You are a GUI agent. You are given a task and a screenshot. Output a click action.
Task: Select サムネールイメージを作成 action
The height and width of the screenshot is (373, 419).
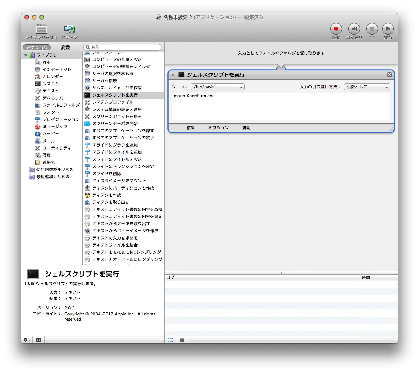[x=117, y=88]
